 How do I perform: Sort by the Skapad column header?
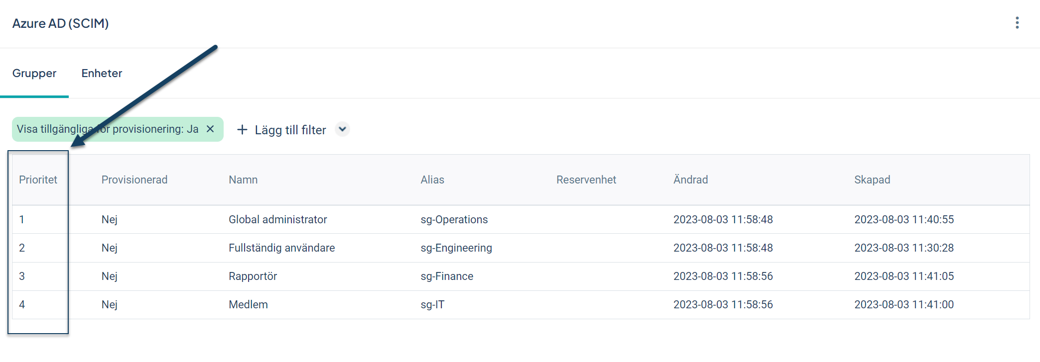872,180
